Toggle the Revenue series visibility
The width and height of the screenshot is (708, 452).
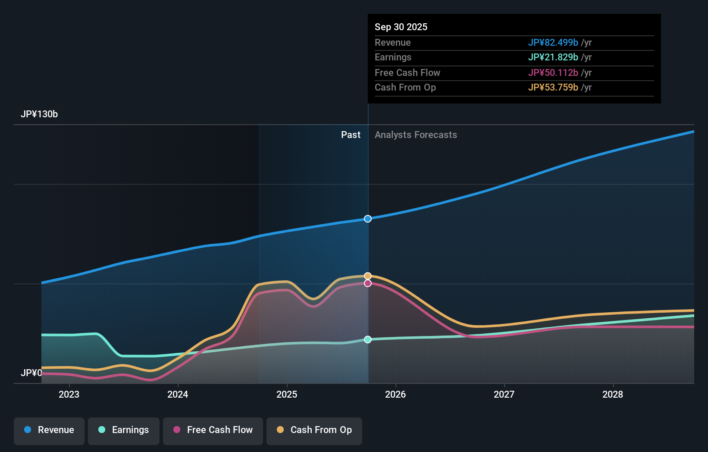click(x=49, y=430)
